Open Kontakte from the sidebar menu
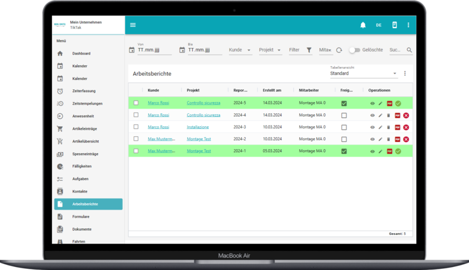The width and height of the screenshot is (469, 270). tap(81, 192)
